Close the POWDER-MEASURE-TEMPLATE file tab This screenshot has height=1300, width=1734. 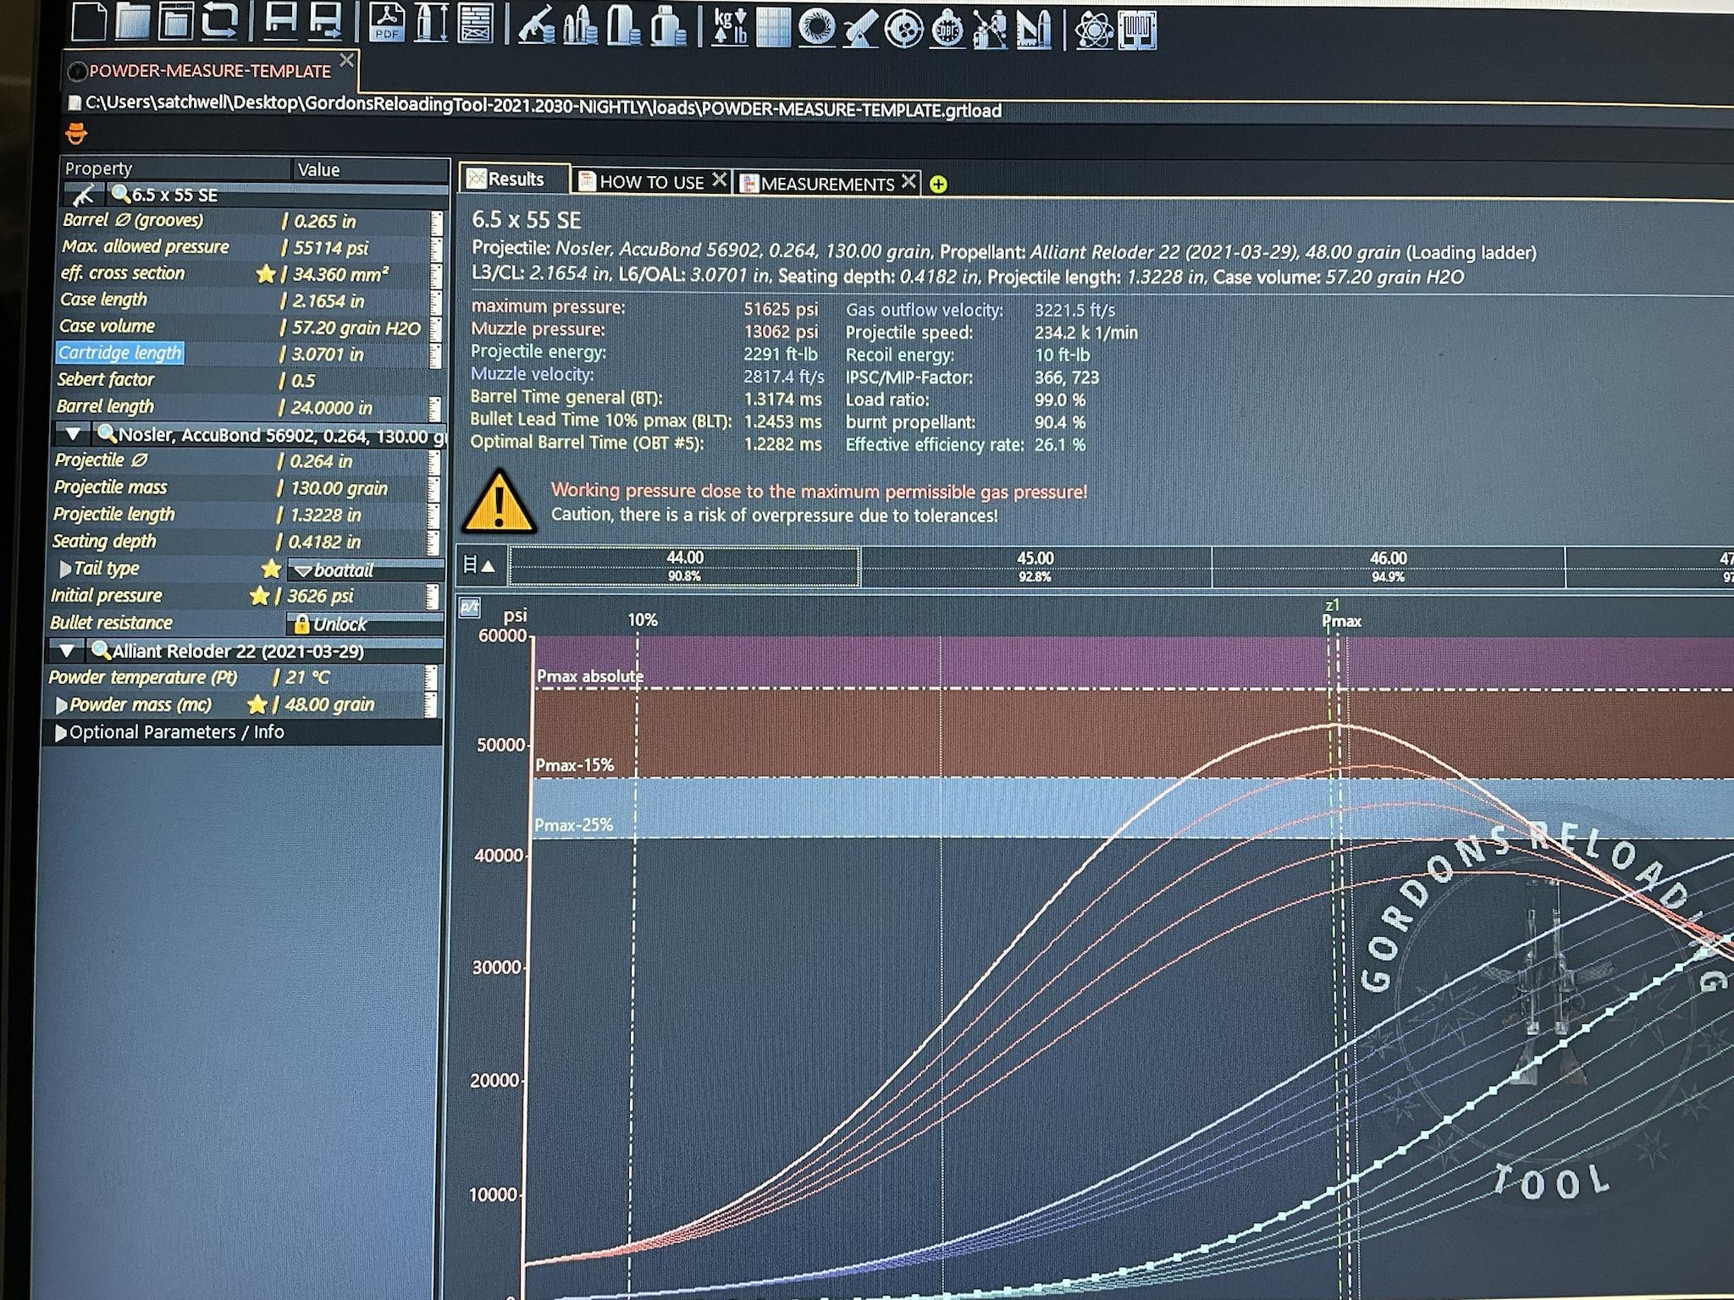346,60
